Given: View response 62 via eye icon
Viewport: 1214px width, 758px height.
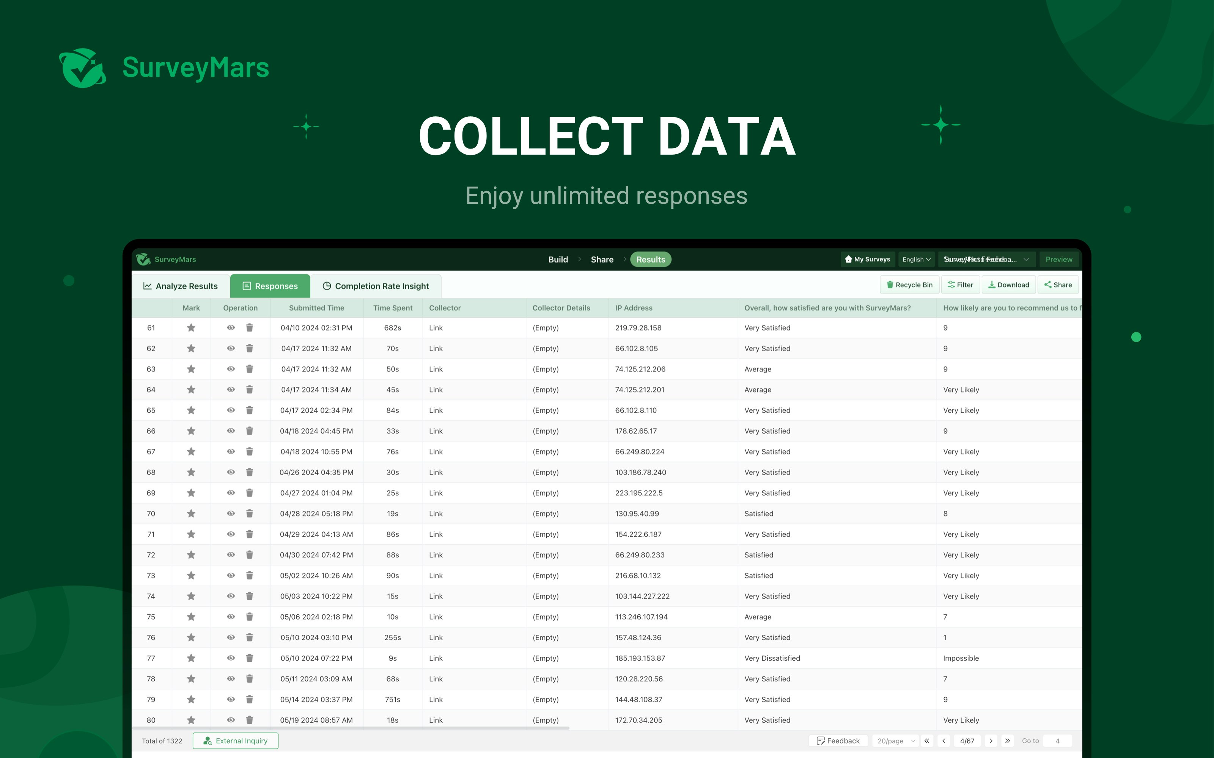Looking at the screenshot, I should point(231,348).
